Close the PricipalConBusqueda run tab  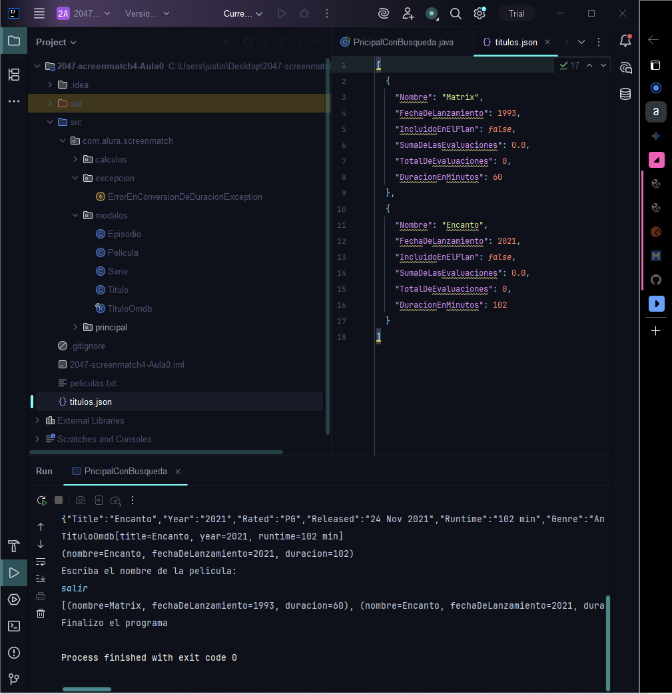click(x=178, y=472)
